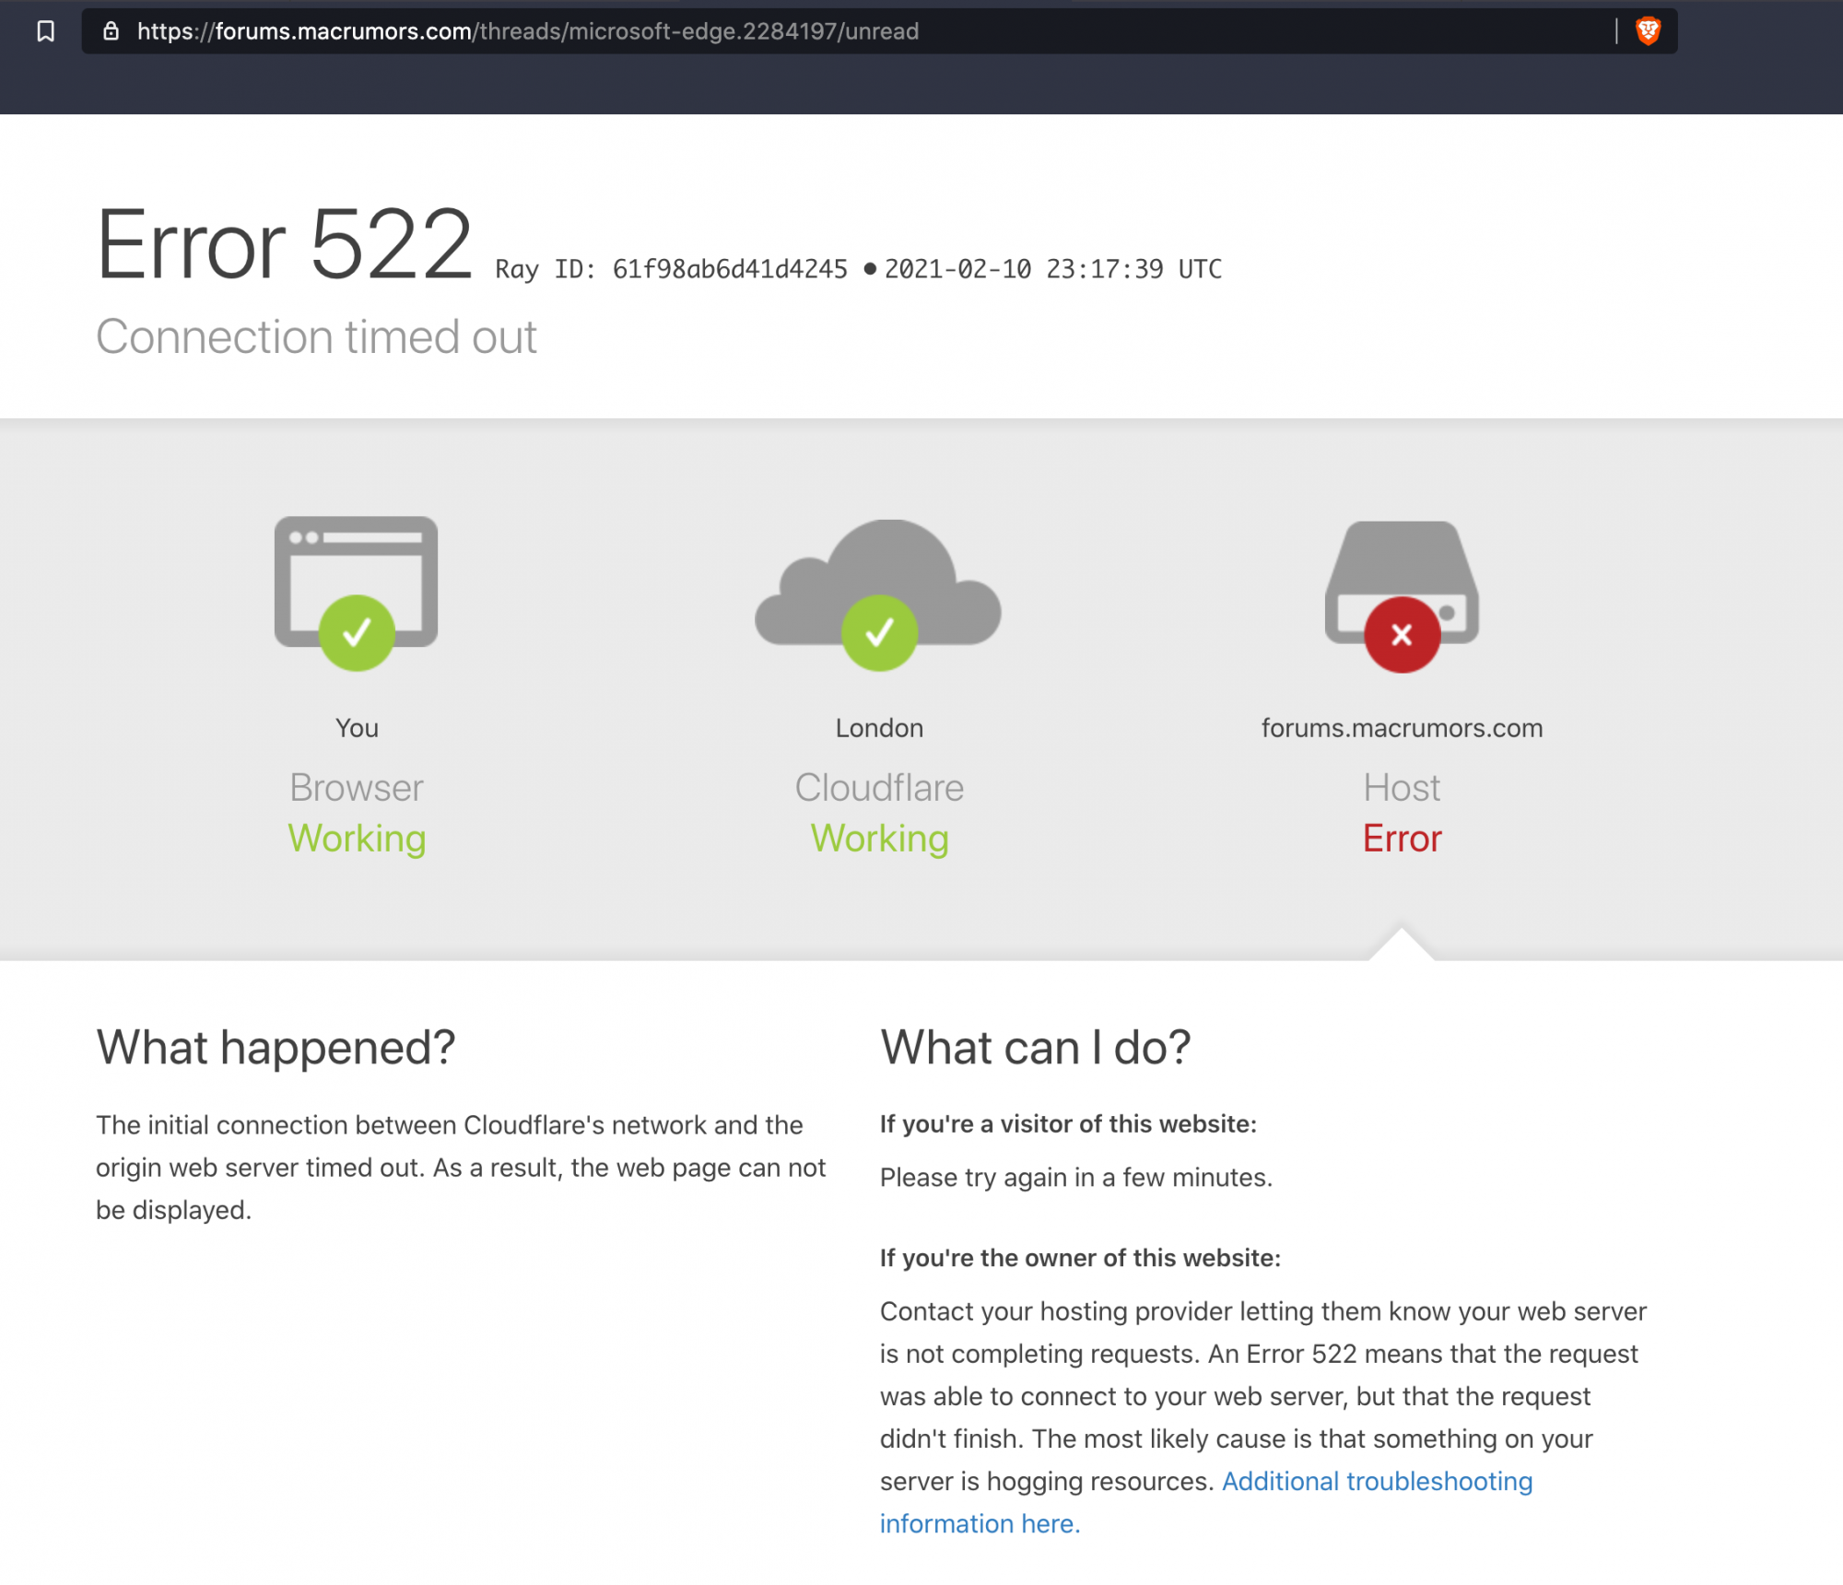Open the Brave Shields lion icon
The height and width of the screenshot is (1585, 1843).
[x=1648, y=31]
